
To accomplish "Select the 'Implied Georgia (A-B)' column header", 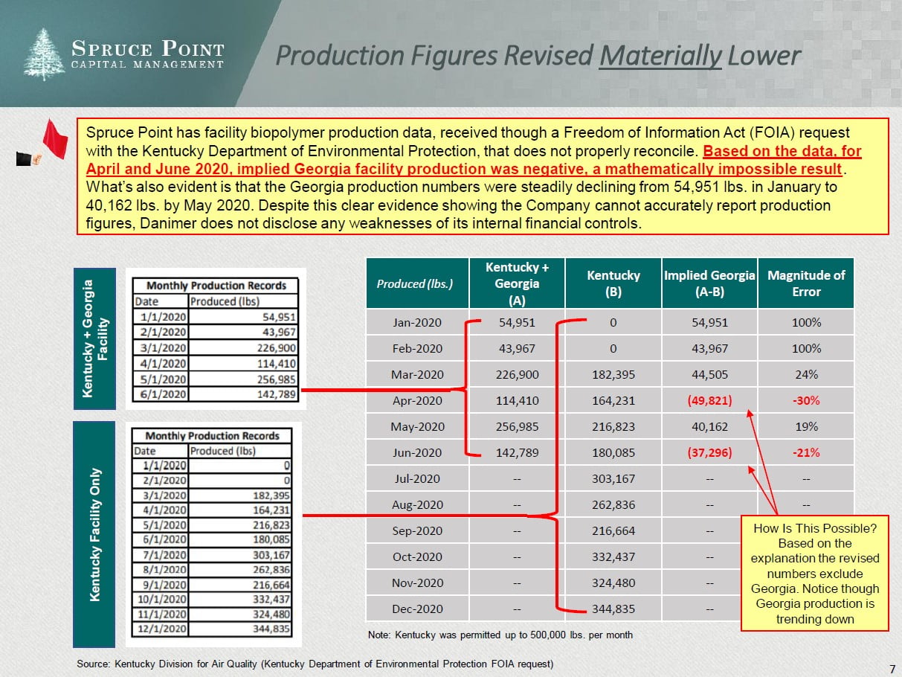I will [709, 283].
